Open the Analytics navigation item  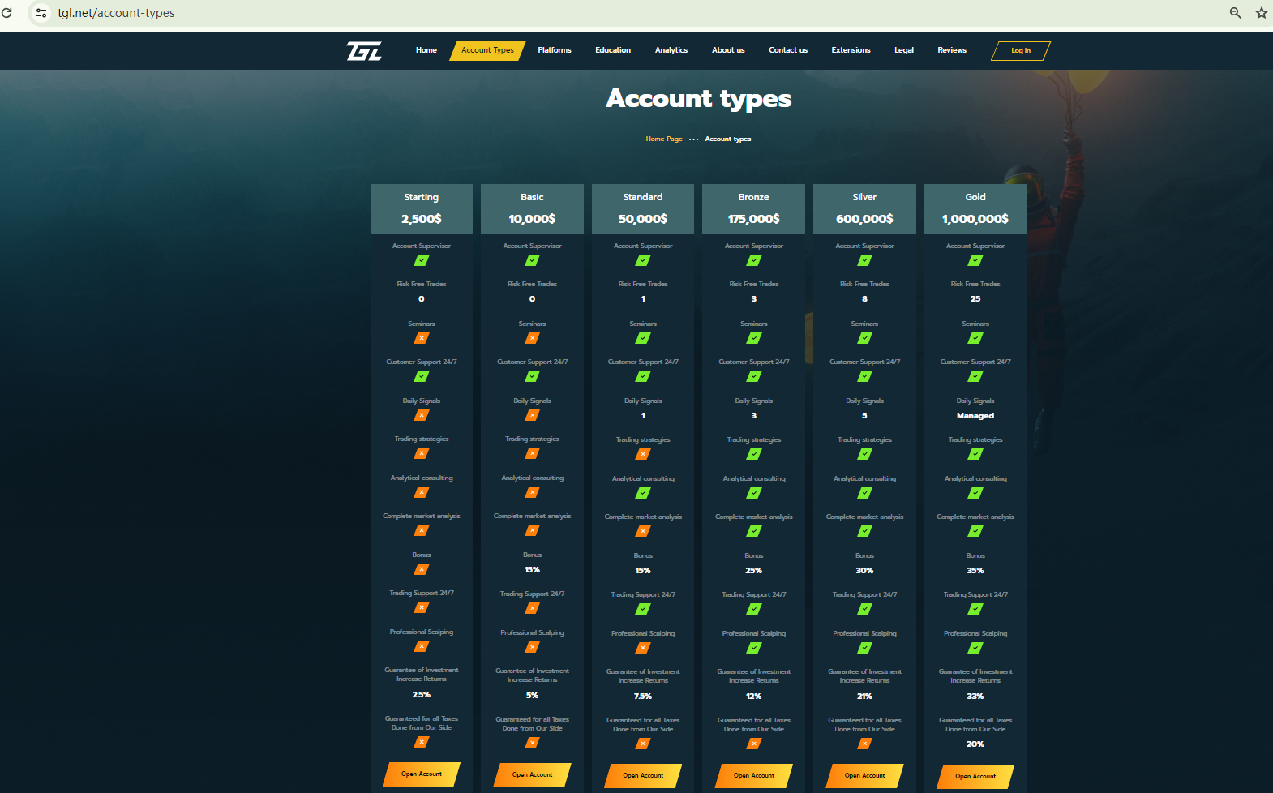click(671, 50)
